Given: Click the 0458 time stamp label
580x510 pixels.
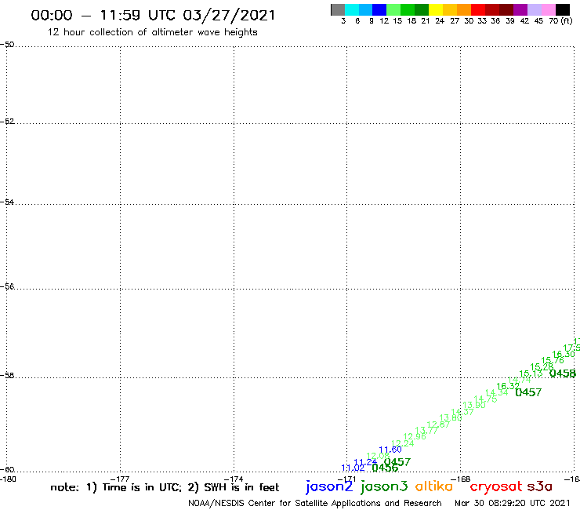Looking at the screenshot, I should [563, 373].
